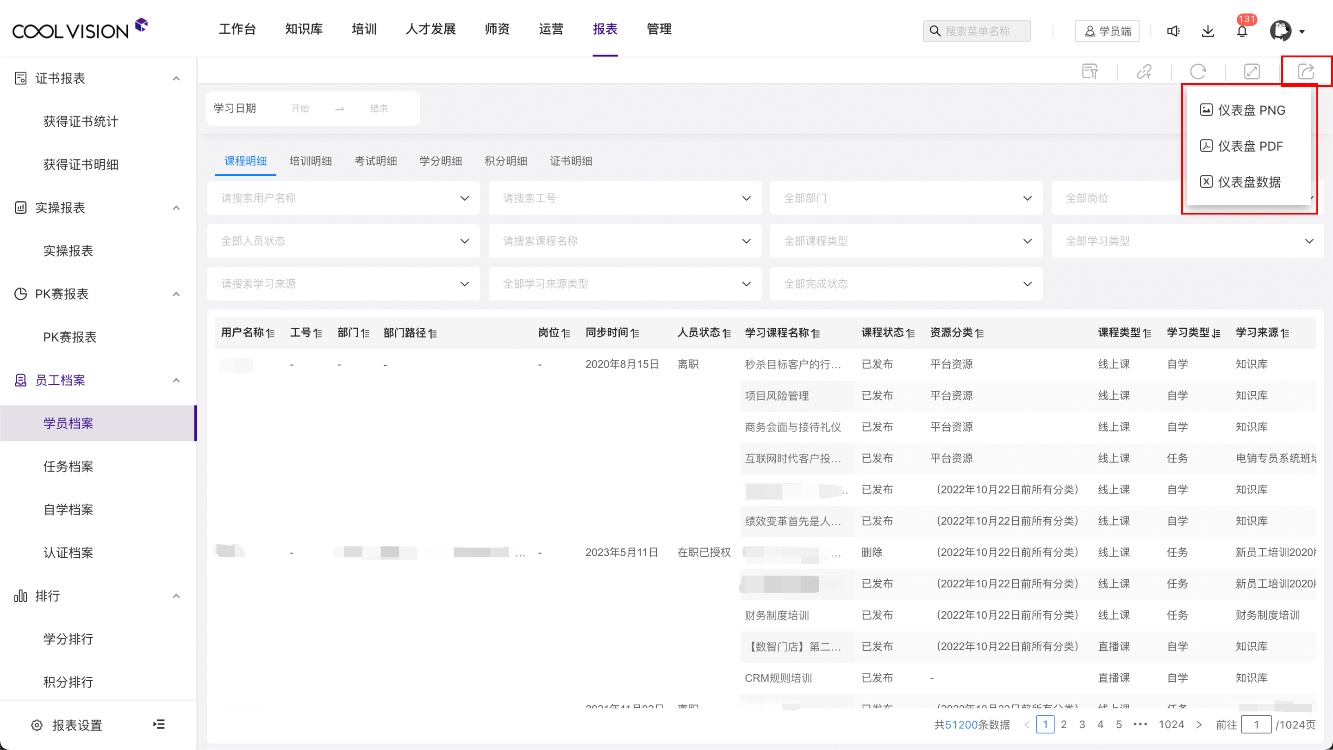Open notifications bell with 131 badge
The image size is (1333, 750).
click(x=1242, y=31)
